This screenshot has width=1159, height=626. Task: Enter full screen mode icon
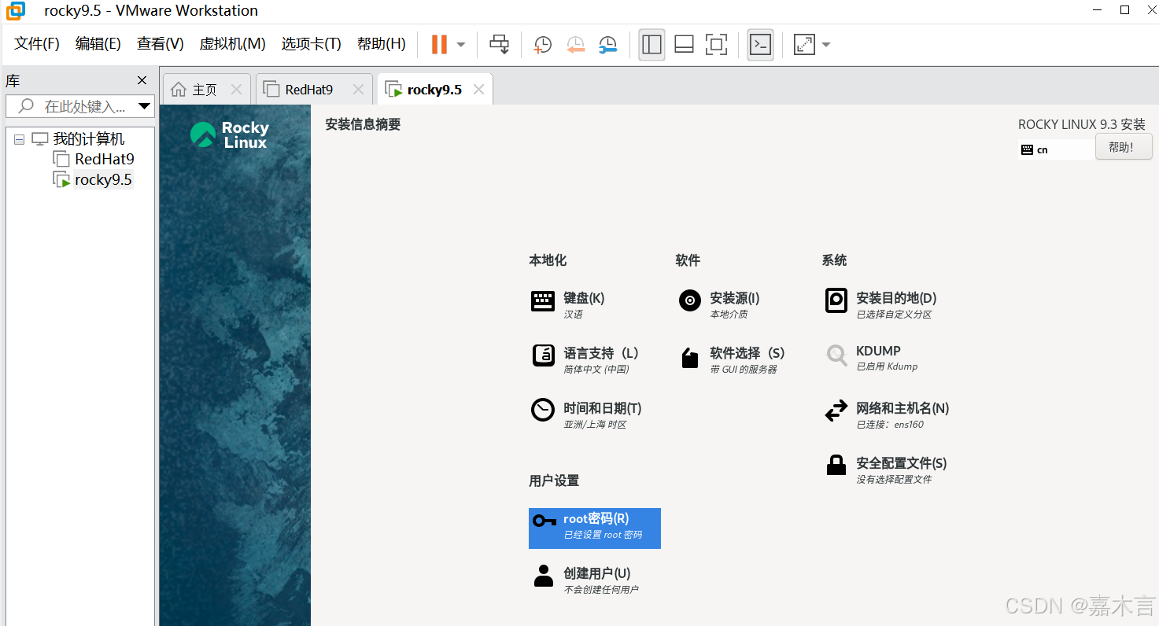click(716, 45)
